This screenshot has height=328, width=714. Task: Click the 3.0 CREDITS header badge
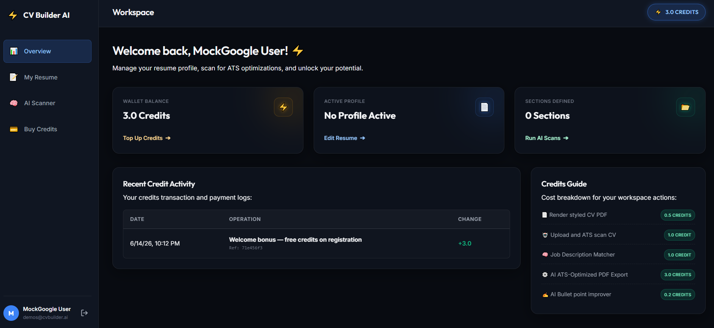[x=677, y=12]
